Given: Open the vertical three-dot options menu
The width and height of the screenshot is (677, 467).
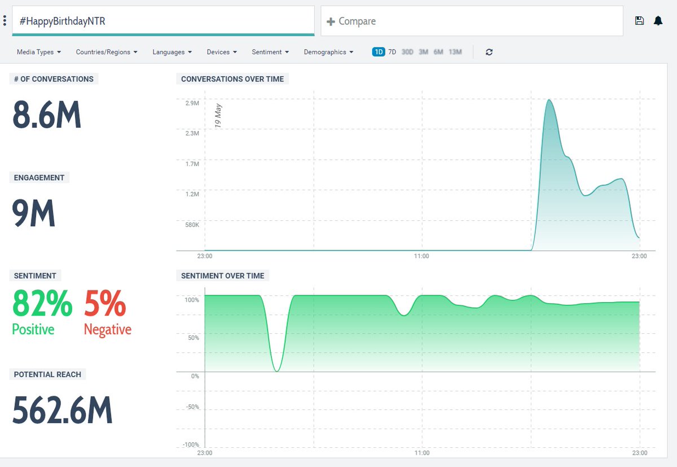Looking at the screenshot, I should 5,21.
